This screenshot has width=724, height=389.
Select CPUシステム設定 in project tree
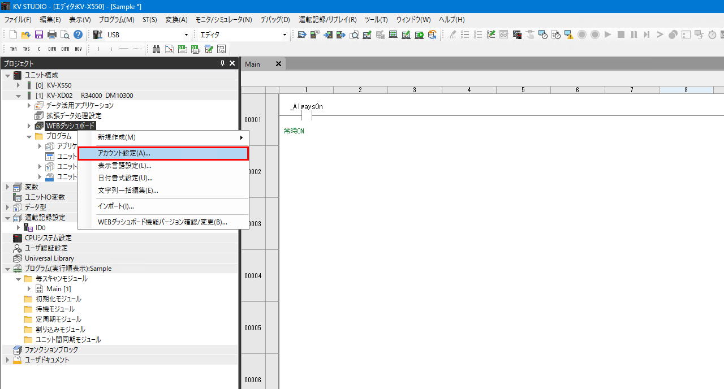(48, 238)
